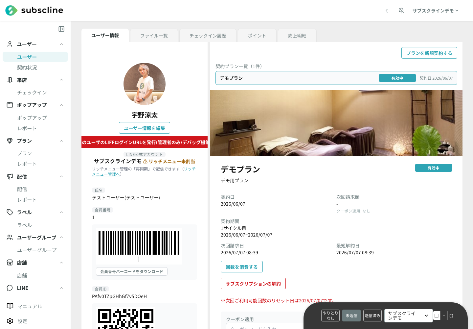Click the ユーザーグループ people icon in sidebar

(10, 238)
